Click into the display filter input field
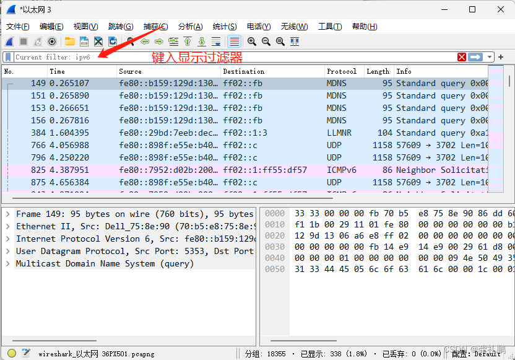 (235, 57)
